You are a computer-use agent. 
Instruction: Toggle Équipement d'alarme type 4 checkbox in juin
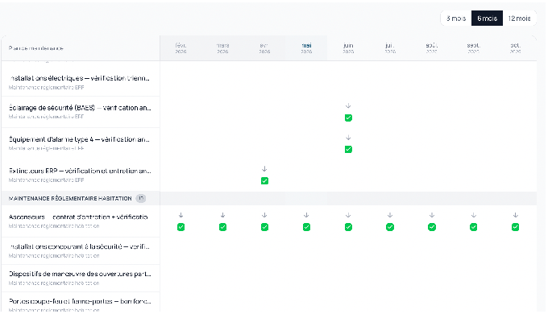348,149
